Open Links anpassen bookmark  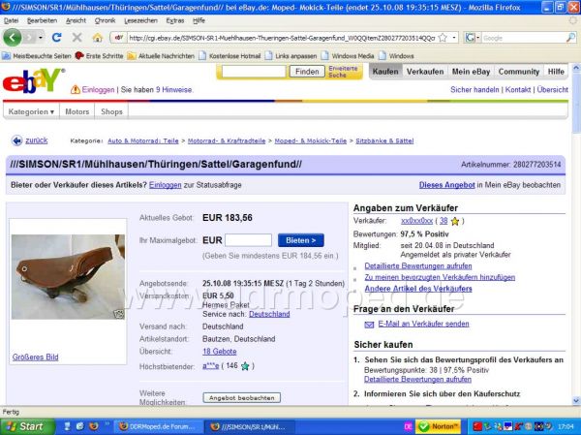(290, 56)
